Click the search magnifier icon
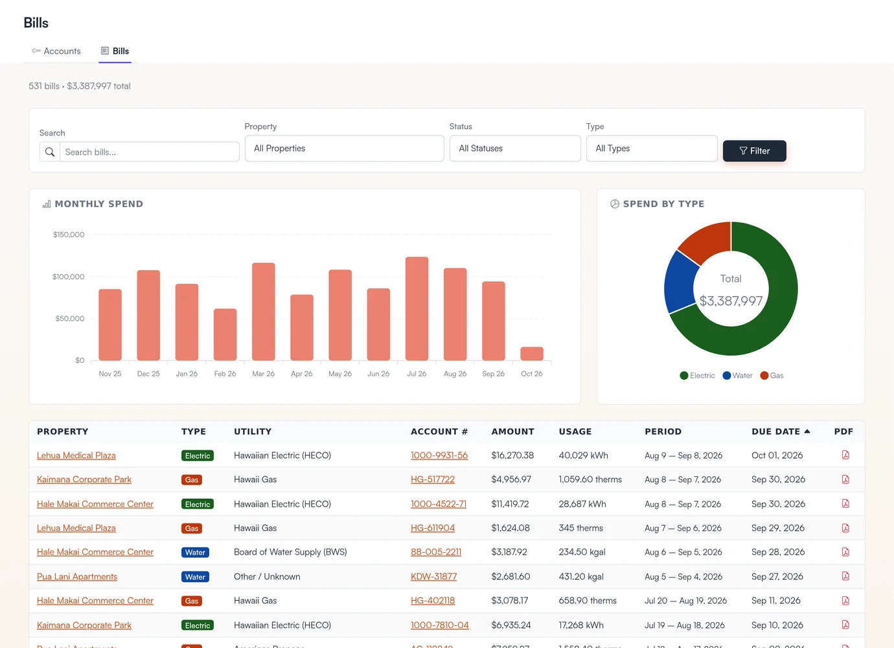Viewport: 894px width, 648px height. tap(50, 152)
